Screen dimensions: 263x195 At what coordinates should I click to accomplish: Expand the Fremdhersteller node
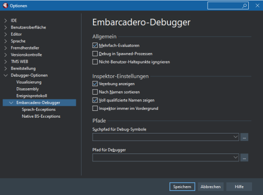pos(6,48)
